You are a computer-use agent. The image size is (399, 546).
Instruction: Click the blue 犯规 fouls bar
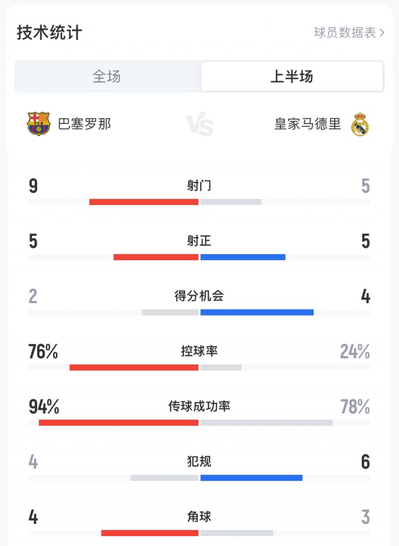pyautogui.click(x=252, y=478)
